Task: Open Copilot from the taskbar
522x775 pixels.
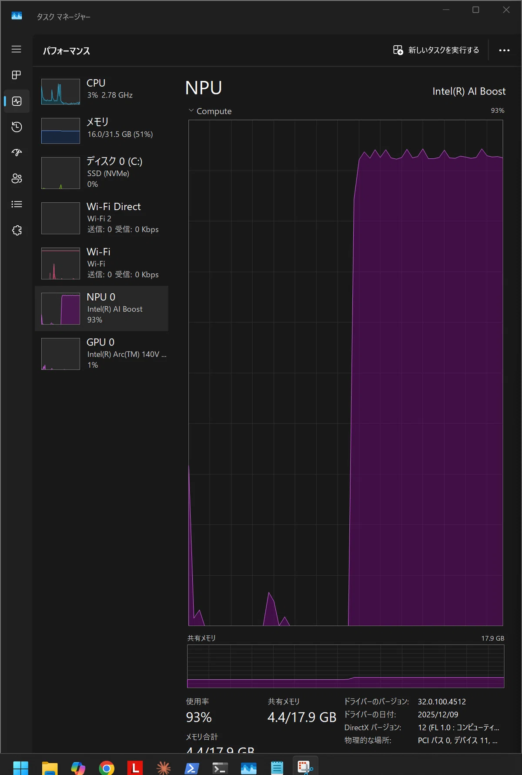Action: point(78,768)
